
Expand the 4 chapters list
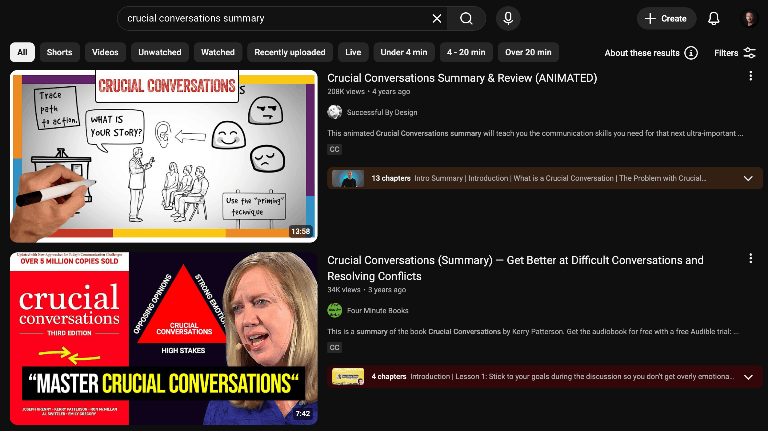(x=748, y=377)
